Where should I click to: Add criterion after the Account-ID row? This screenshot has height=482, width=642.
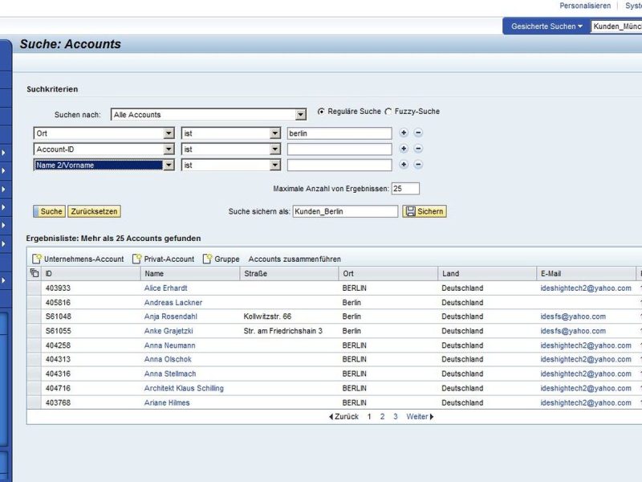pyautogui.click(x=404, y=149)
